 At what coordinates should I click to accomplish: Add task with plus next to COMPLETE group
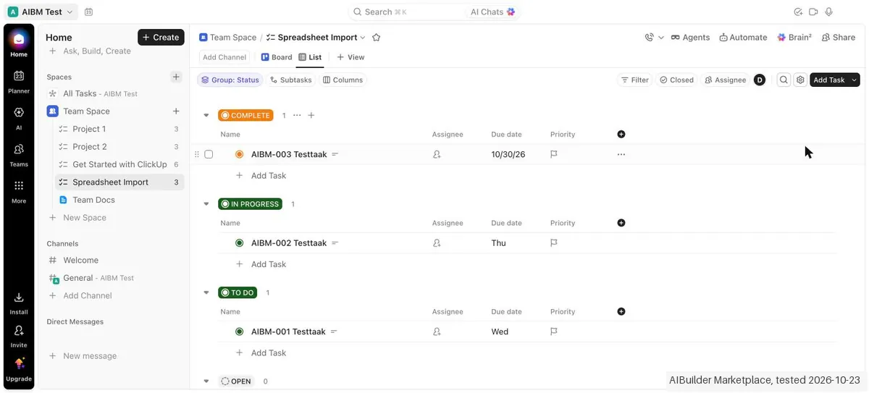pos(311,115)
